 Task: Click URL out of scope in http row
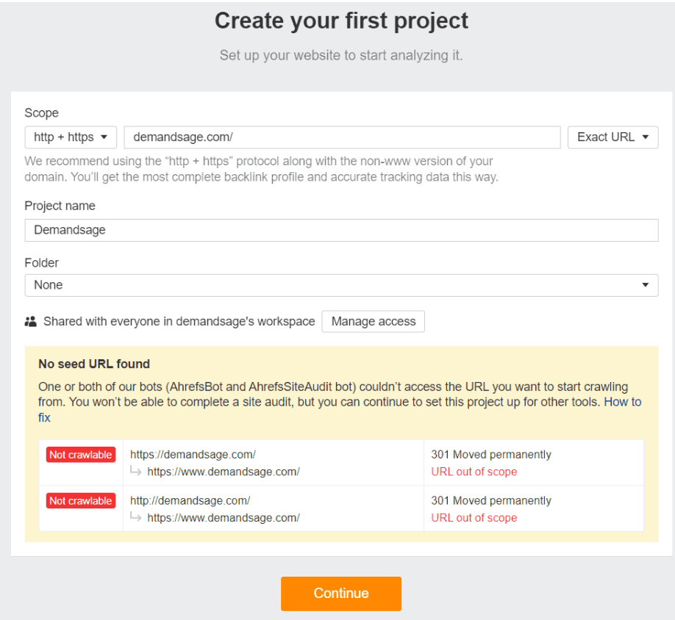(x=474, y=518)
